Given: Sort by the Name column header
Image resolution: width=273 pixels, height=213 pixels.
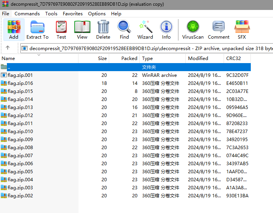Looking at the screenshot, I should click(x=39, y=59).
